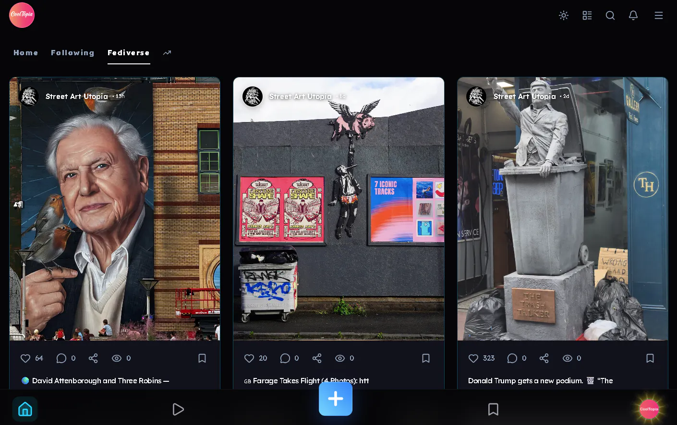The image size is (677, 425).
Task: Toggle light/dark theme sun icon
Action: (x=564, y=15)
